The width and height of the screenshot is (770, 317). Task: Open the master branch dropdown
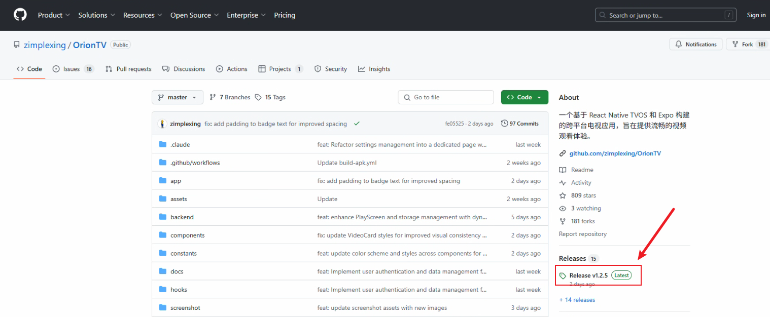click(x=178, y=97)
